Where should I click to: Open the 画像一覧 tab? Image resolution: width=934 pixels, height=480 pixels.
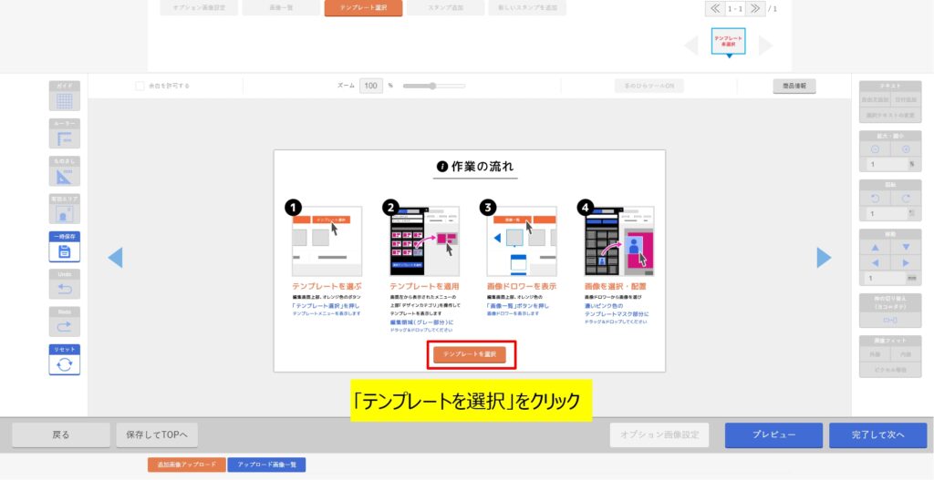pos(279,8)
